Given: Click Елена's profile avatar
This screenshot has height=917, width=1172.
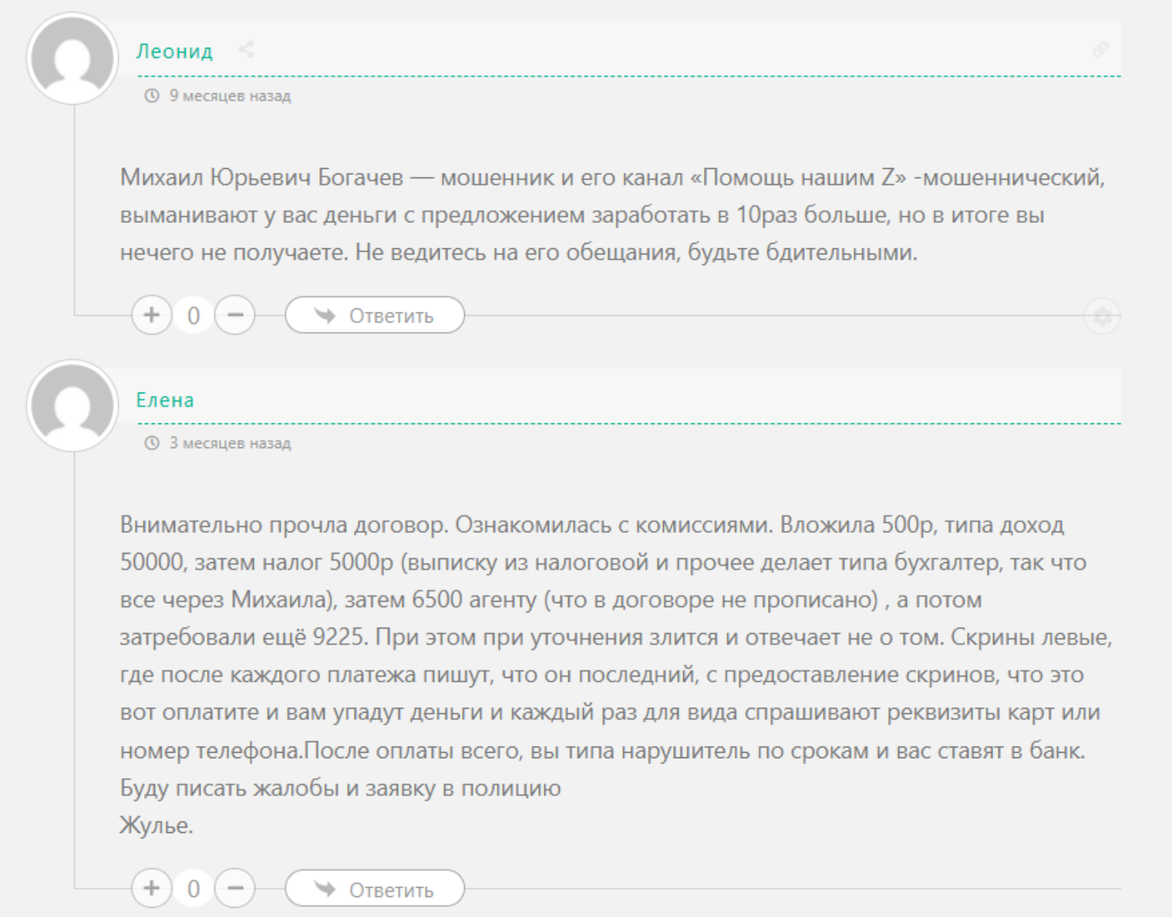Looking at the screenshot, I should (72, 406).
